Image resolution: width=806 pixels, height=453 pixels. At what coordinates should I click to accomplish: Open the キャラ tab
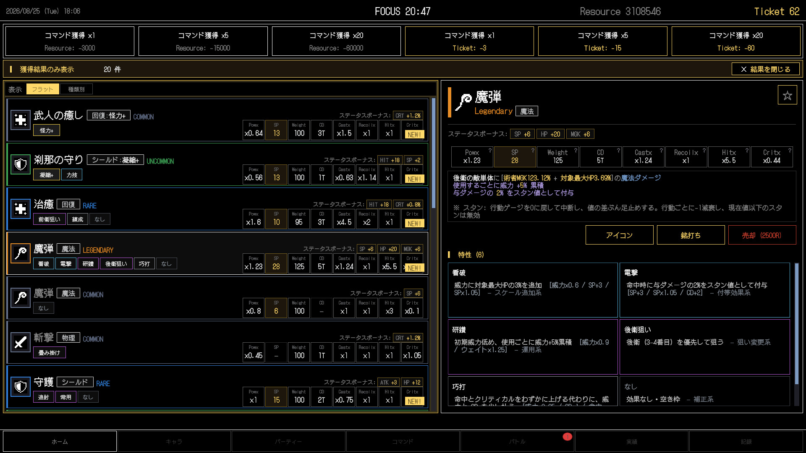click(174, 441)
